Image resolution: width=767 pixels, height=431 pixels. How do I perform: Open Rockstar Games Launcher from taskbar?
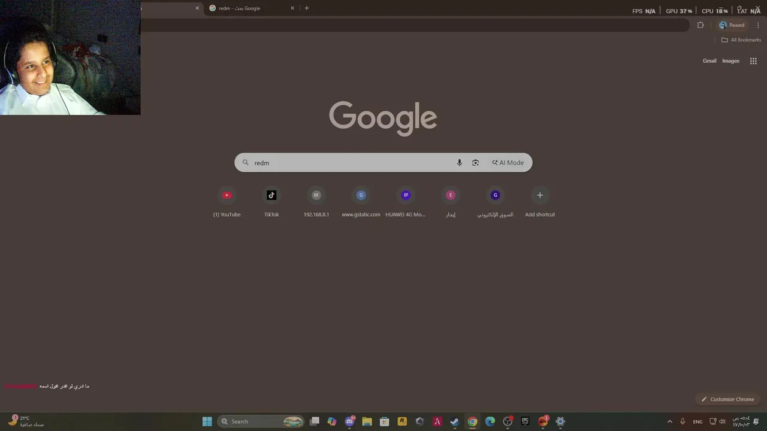point(402,421)
